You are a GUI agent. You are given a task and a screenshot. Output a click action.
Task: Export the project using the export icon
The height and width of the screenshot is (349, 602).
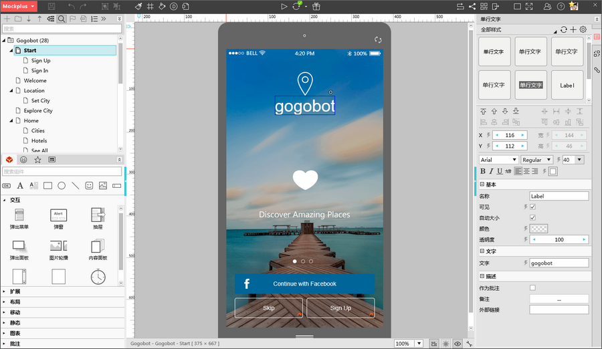(496, 6)
